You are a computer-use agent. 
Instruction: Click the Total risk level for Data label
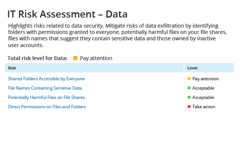click(37, 58)
